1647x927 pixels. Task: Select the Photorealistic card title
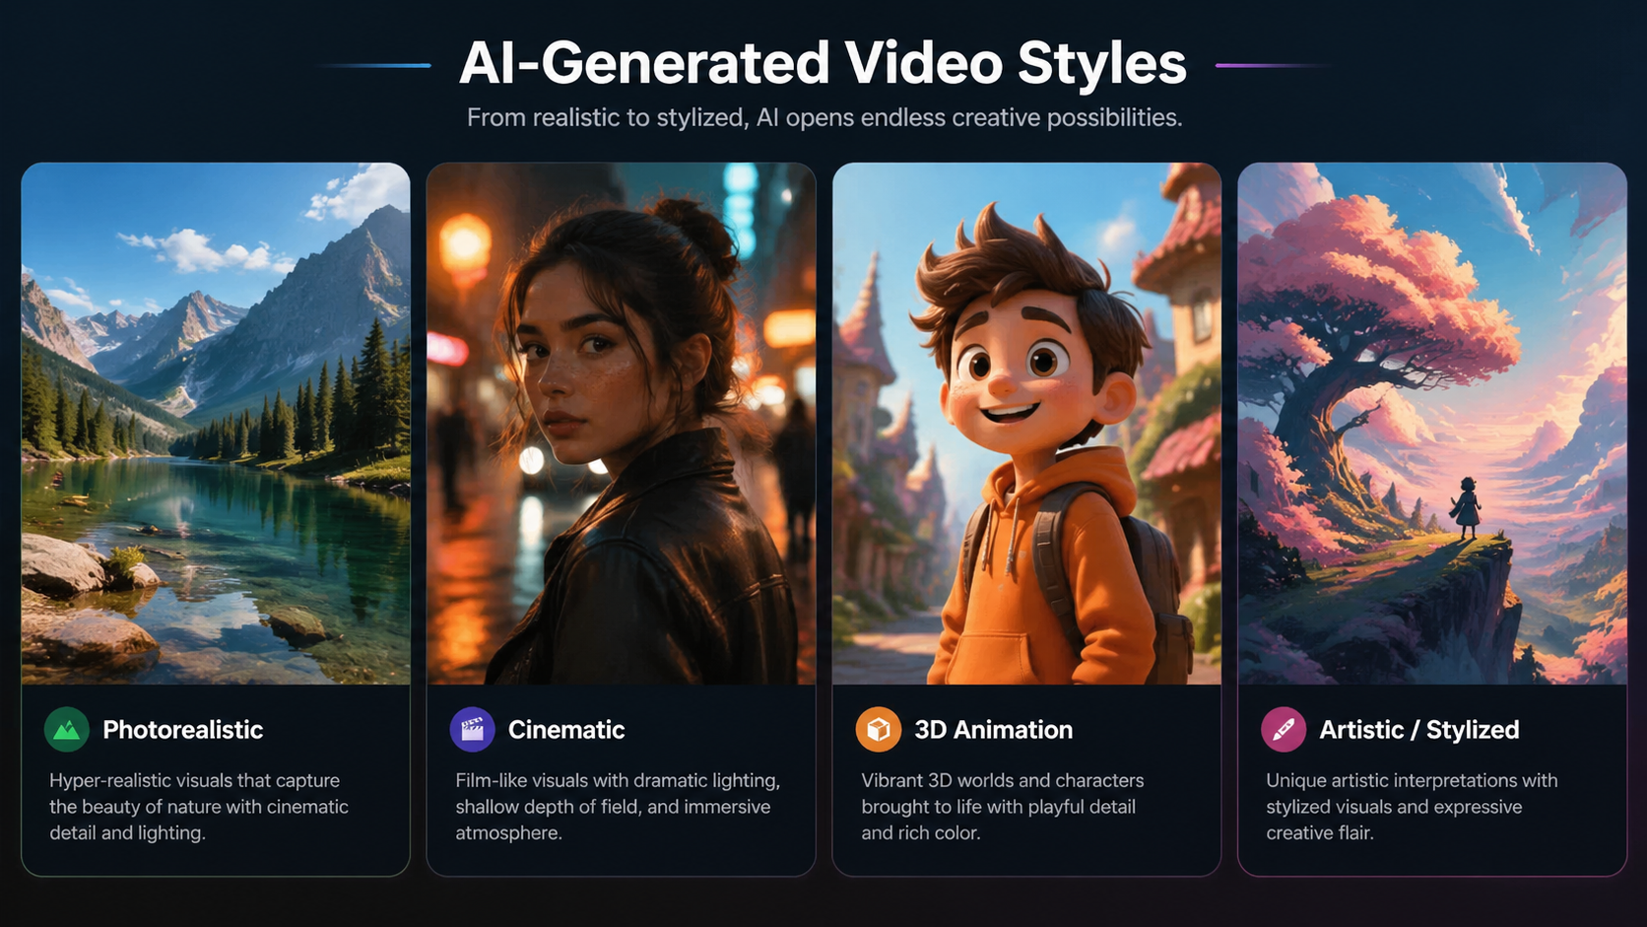(x=183, y=730)
